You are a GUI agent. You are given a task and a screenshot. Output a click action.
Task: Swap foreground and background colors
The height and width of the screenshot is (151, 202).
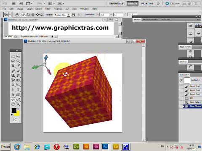coord(18,109)
